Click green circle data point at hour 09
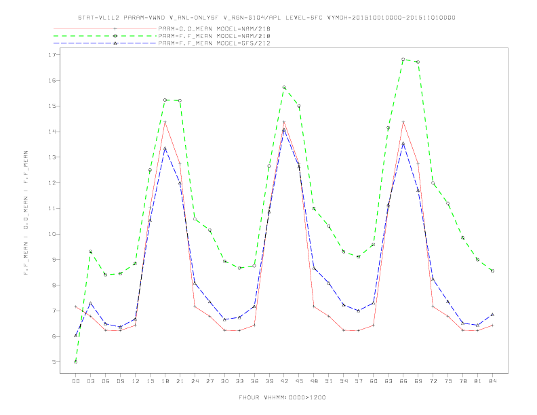The image size is (537, 415). [x=120, y=273]
